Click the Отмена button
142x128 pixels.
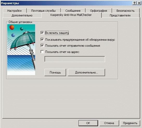109,123
